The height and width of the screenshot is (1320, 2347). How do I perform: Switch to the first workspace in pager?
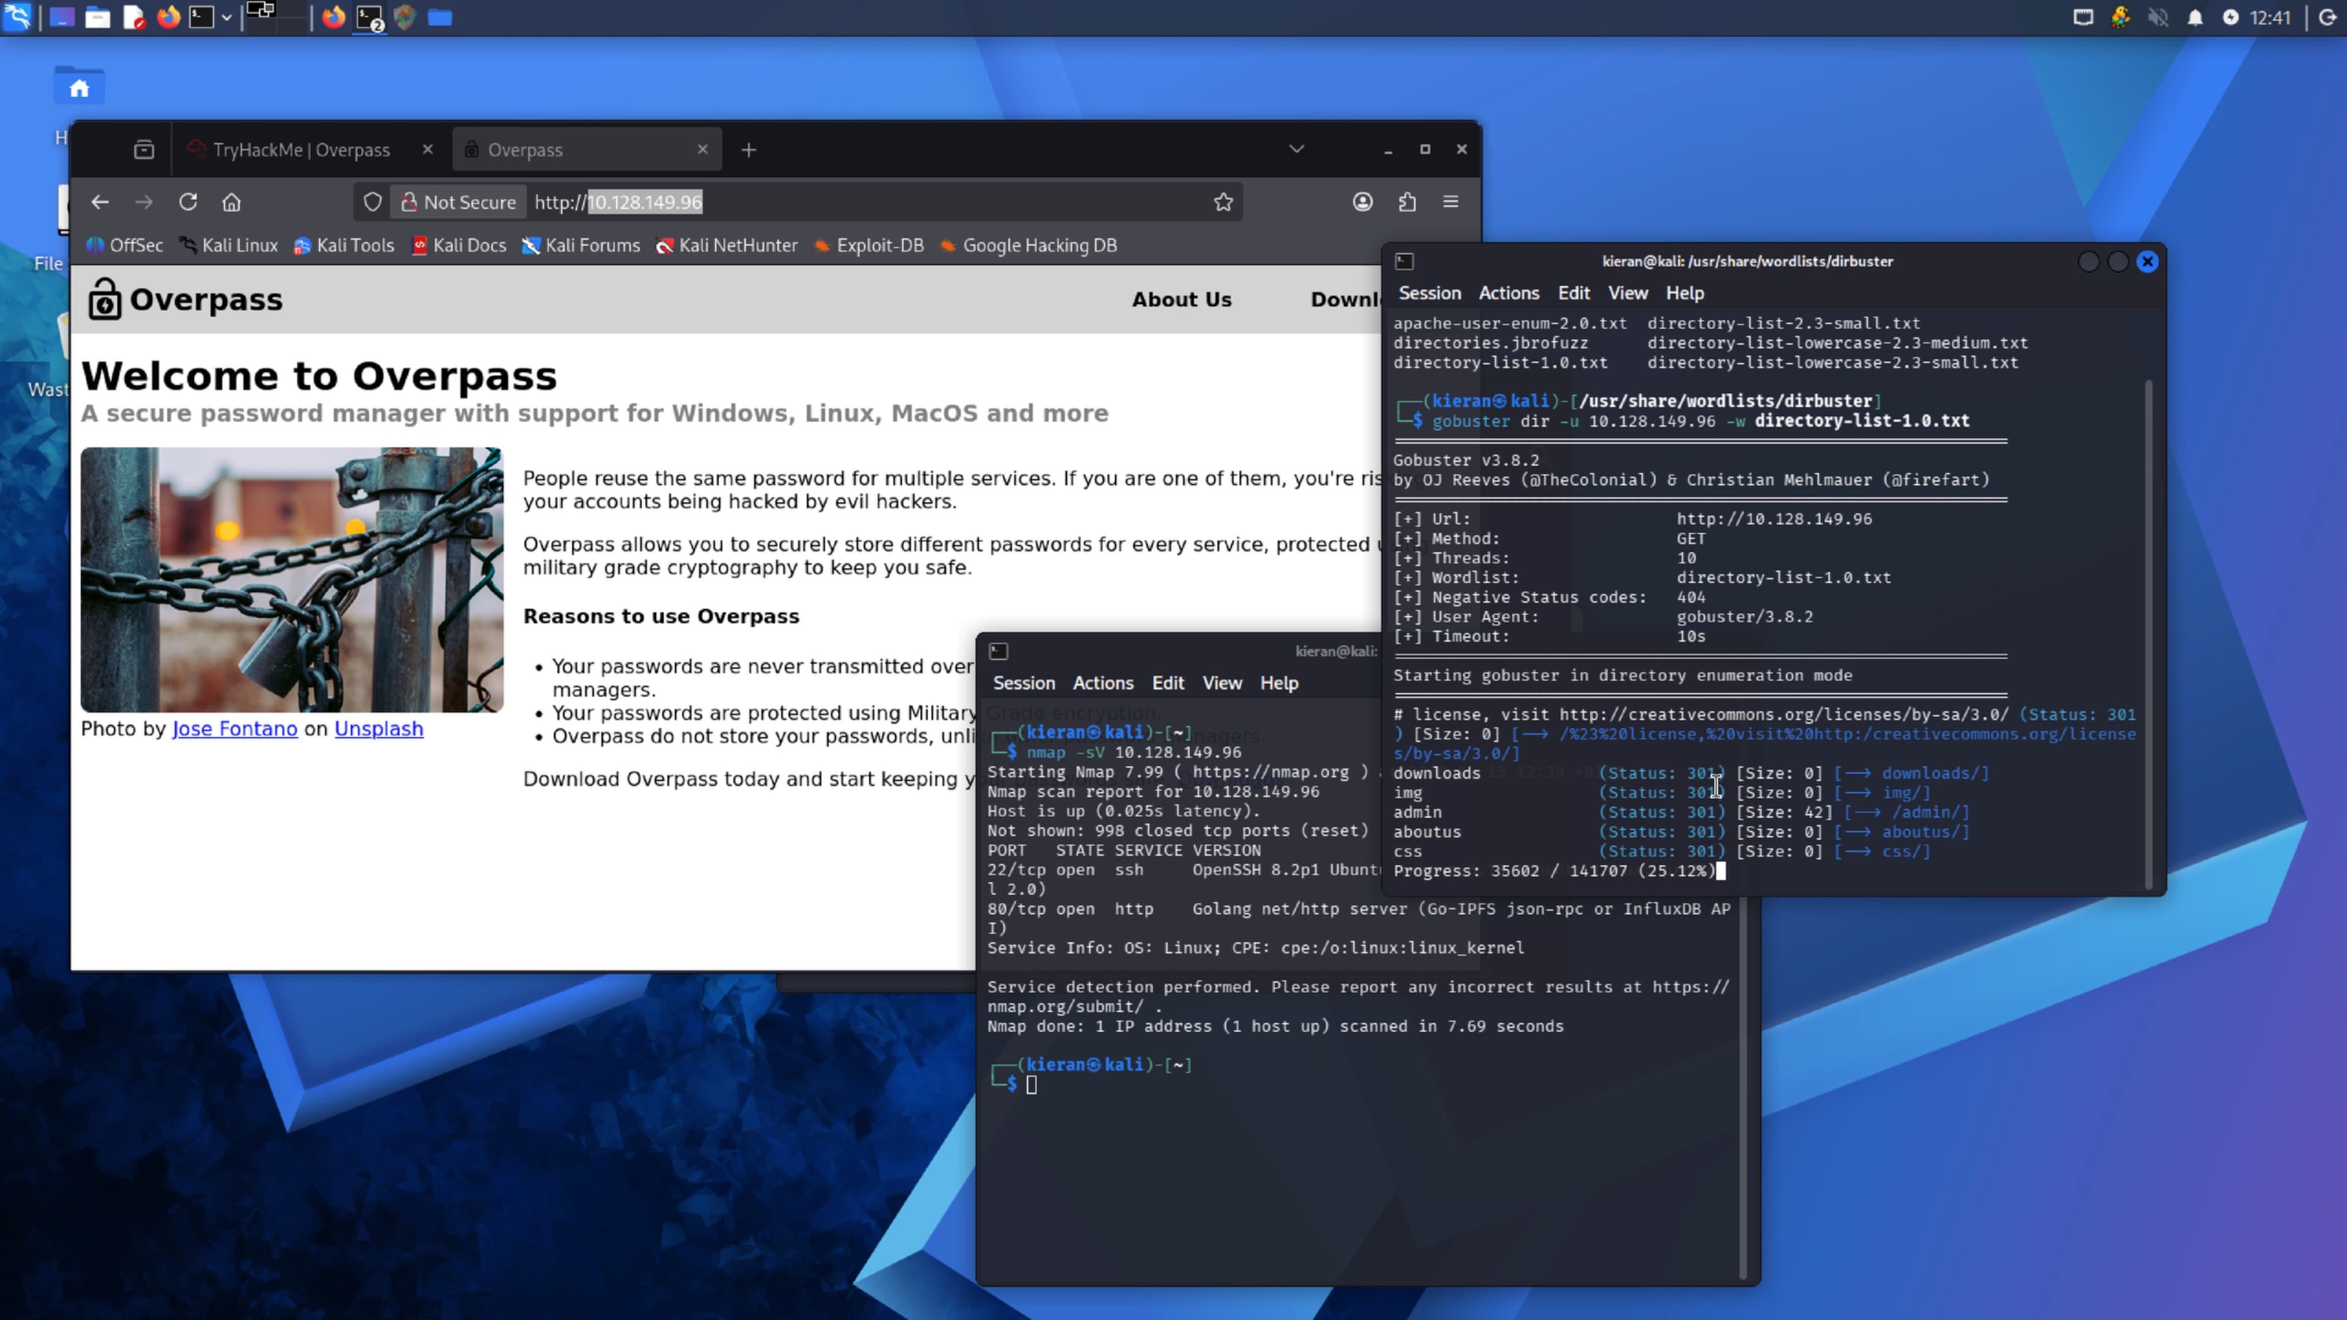(x=260, y=17)
